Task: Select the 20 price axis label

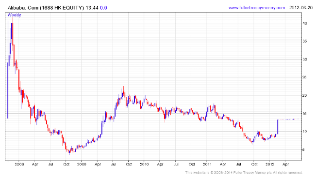Action: [305, 95]
